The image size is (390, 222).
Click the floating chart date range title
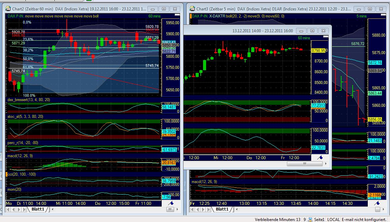click(x=263, y=31)
